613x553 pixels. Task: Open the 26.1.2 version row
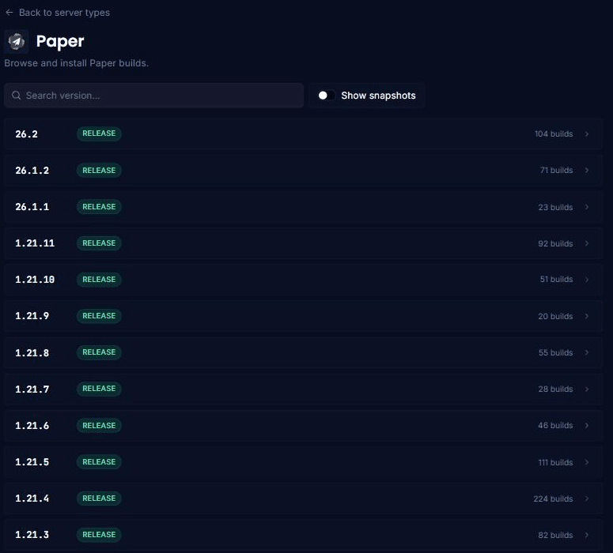[x=303, y=171]
